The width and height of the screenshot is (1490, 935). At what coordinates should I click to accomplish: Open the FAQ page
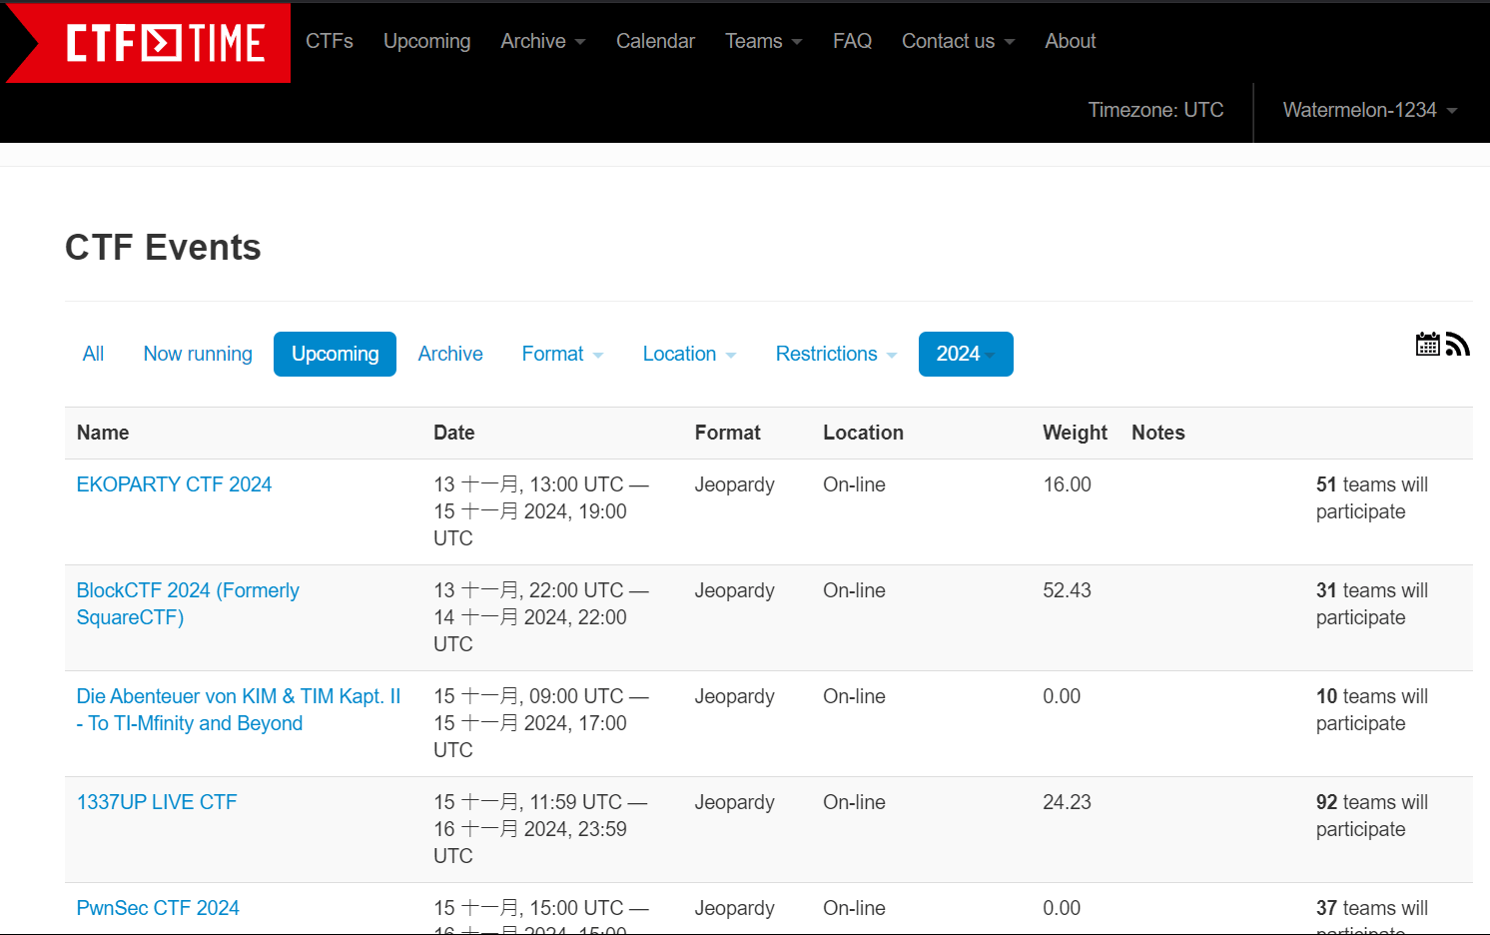pos(852,41)
